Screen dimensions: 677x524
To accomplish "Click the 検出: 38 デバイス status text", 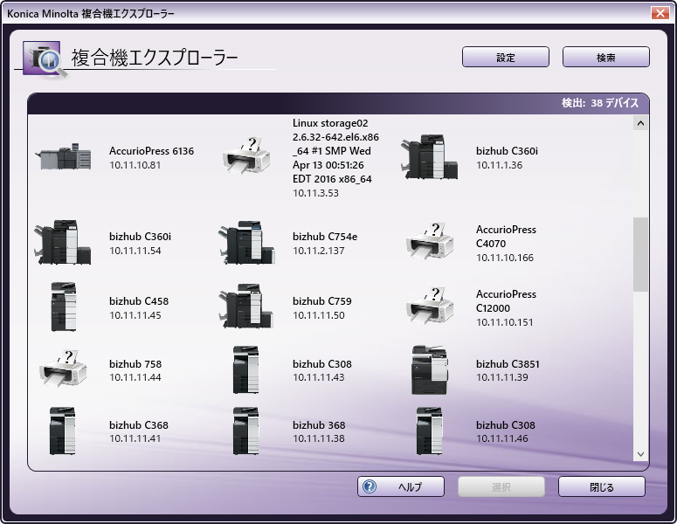I will point(600,103).
